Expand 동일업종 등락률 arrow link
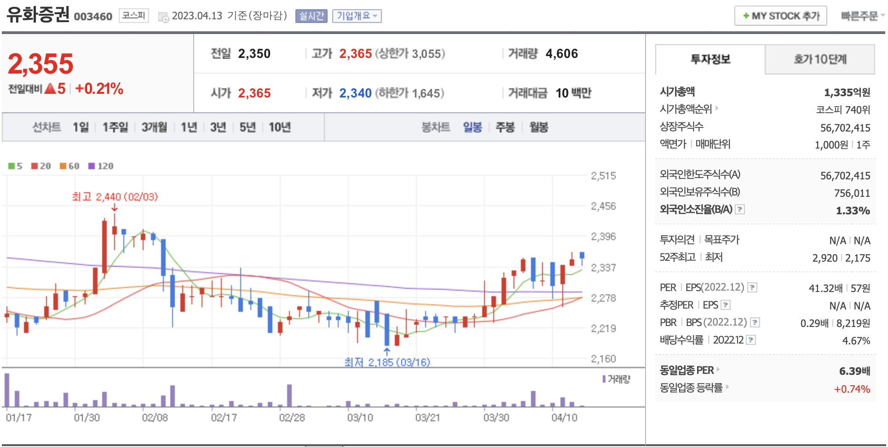This screenshot has height=447, width=888. point(727,387)
